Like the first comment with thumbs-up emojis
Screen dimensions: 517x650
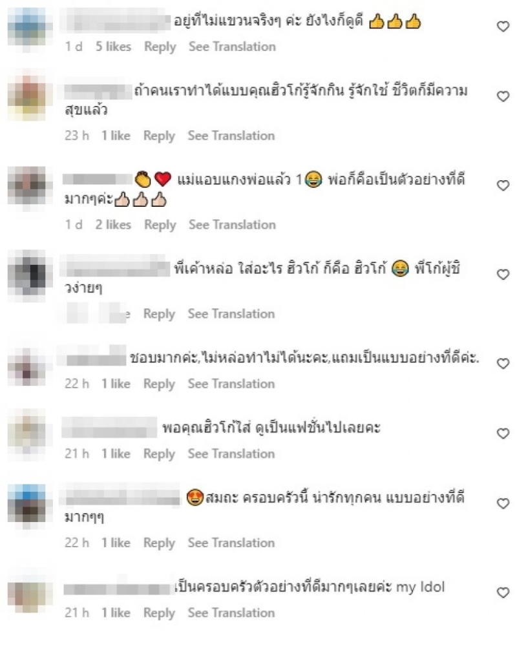[x=503, y=26]
